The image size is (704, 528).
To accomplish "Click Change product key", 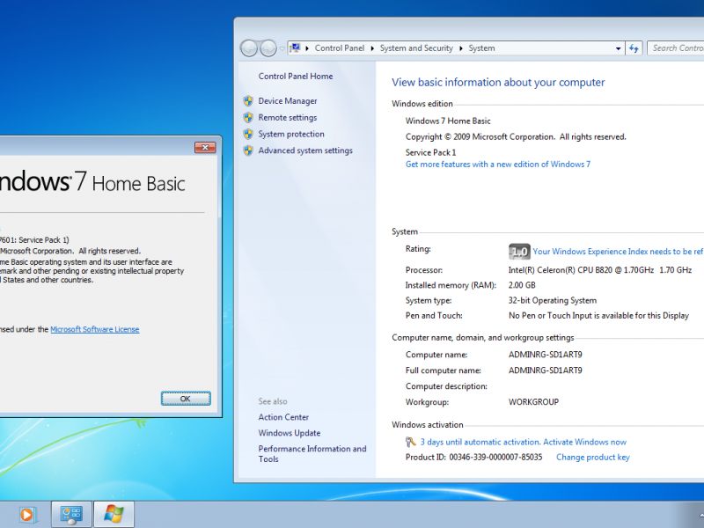I will [x=592, y=457].
